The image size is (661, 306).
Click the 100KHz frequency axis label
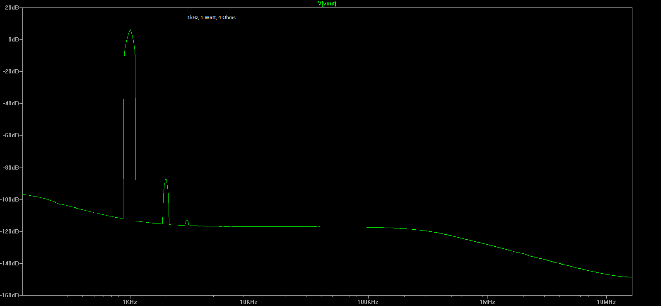click(368, 302)
